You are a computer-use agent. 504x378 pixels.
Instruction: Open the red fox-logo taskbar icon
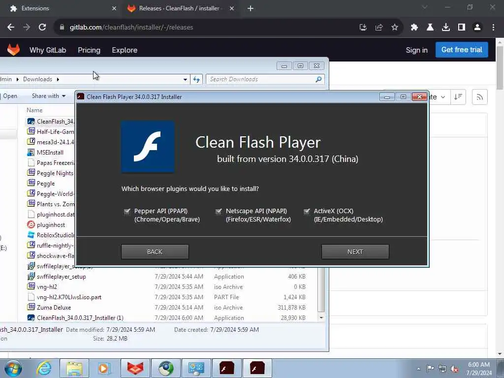135,368
